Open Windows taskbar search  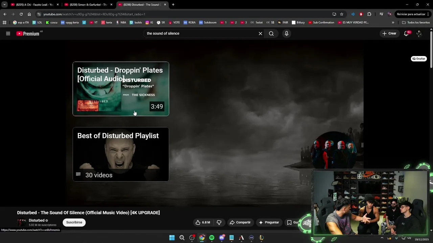[182, 238]
